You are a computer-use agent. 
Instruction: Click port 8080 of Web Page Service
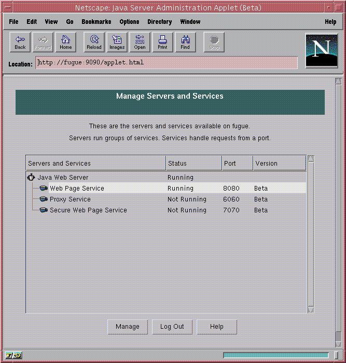[231, 188]
